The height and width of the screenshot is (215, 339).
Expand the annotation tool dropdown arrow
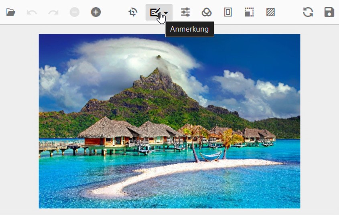click(x=166, y=12)
